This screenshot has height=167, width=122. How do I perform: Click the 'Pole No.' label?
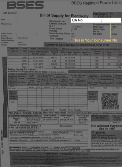(53, 31)
